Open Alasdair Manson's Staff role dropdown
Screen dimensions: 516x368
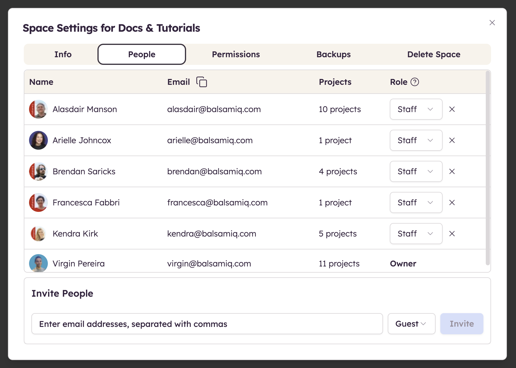[416, 109]
